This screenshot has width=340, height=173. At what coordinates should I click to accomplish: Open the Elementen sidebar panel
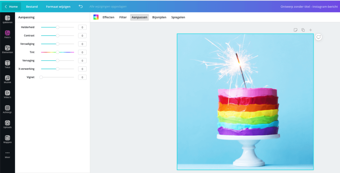(7, 49)
